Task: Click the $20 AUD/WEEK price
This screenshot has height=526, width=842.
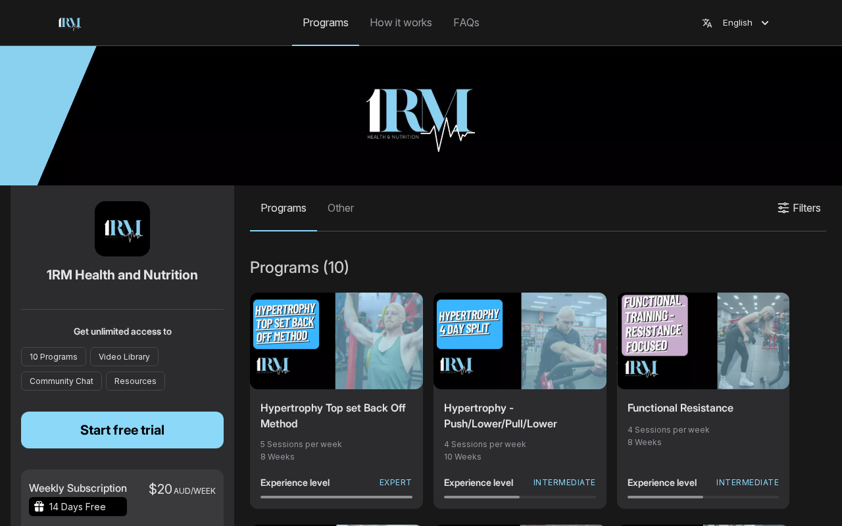Action: [x=182, y=489]
